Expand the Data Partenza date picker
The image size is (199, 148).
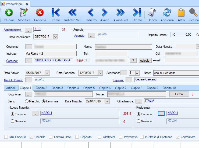pos(100,73)
